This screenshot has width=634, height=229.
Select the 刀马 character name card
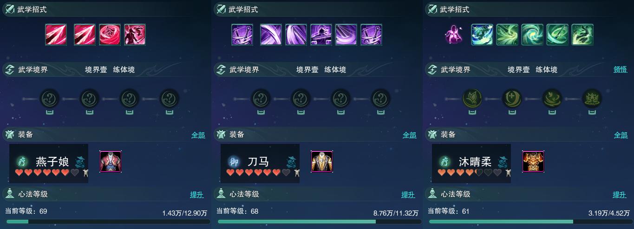pyautogui.click(x=260, y=163)
